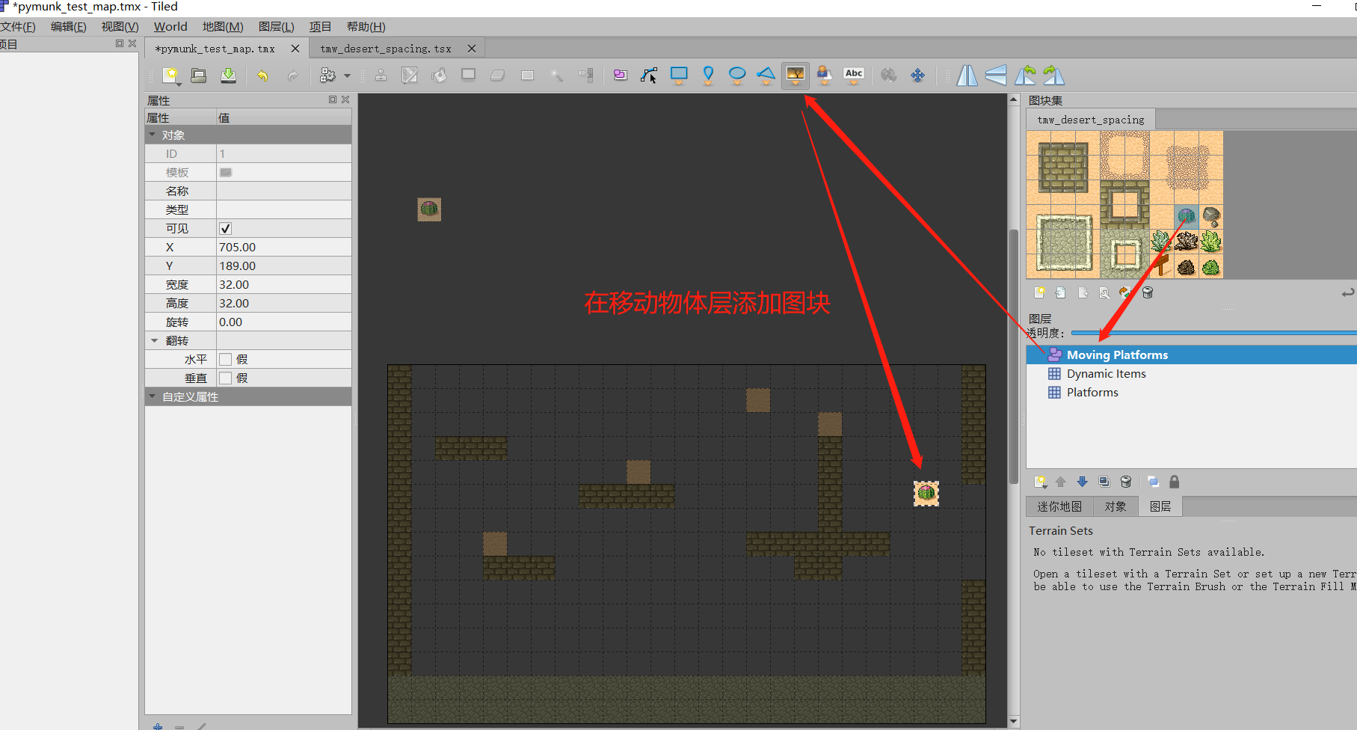Lower the Moving Platforms layer with down arrow
1357x730 pixels.
[1083, 482]
